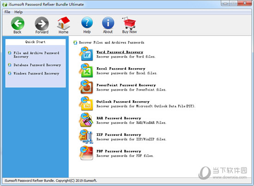Screen dimensions: 254x186
Task: Click the icon beside Recover Files and Archives Passwords
Action: [x=75, y=43]
